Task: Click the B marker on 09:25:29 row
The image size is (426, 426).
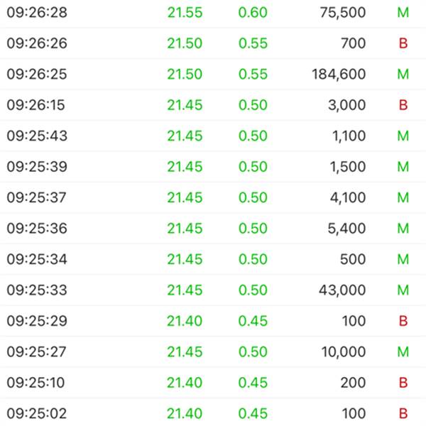Action: coord(403,321)
